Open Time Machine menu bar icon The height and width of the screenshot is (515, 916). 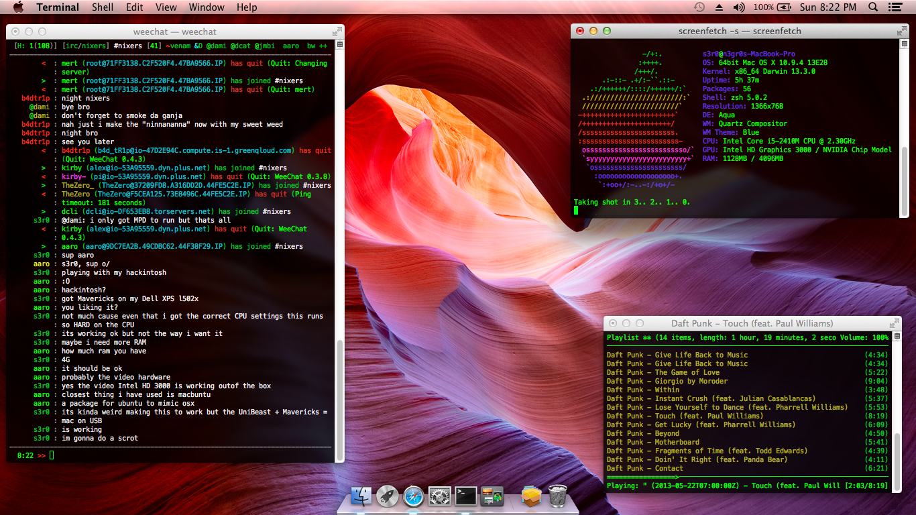pyautogui.click(x=699, y=7)
